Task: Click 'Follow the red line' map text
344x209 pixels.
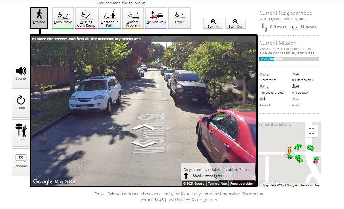Action: 274,125
